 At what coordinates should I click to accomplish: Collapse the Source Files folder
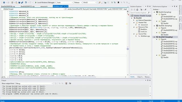pyautogui.click(x=134, y=34)
